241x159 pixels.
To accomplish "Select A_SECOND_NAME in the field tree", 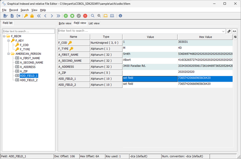I will tap(31, 62).
